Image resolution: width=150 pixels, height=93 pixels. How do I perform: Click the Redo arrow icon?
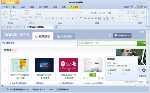coord(20,27)
